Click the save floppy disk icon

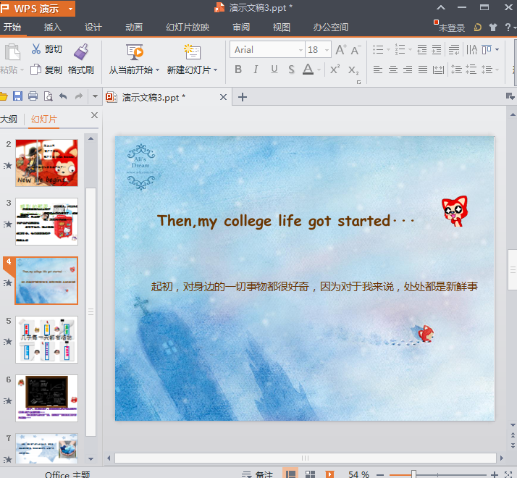pos(17,96)
